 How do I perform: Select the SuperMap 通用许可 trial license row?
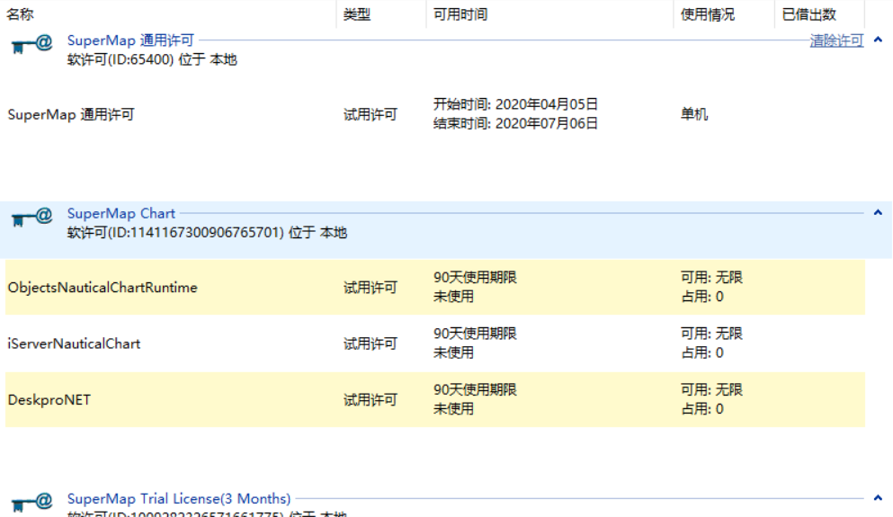click(71, 114)
